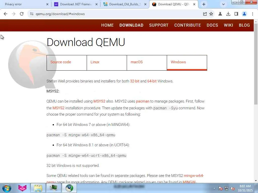The width and height of the screenshot is (258, 193).
Task: Click '32 bit Windows is not supported' text
Action: (73, 165)
